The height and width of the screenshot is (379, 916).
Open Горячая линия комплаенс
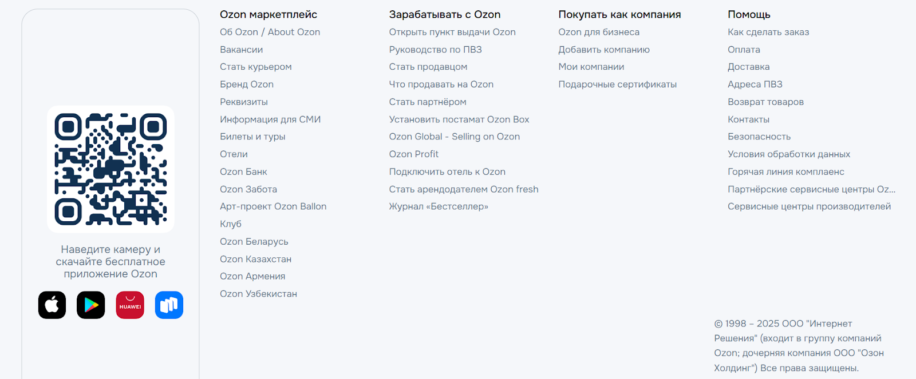coord(785,171)
